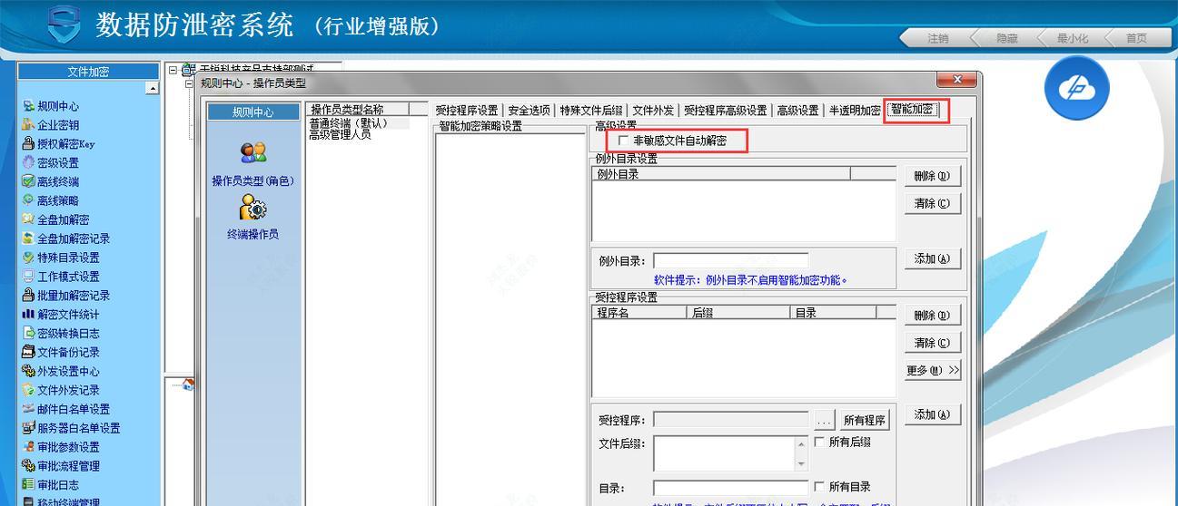Open 批量加解密记录 sidebar entry
Screen dimensions: 1178x506
pyautogui.click(x=66, y=296)
